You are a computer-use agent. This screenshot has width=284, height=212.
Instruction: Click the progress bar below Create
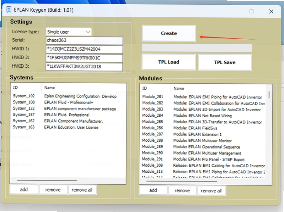click(197, 48)
